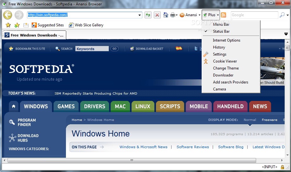Viewport: 291px width, 172px height.
Task: Click the horizontal scrollbar thumb
Action: [x=132, y=160]
